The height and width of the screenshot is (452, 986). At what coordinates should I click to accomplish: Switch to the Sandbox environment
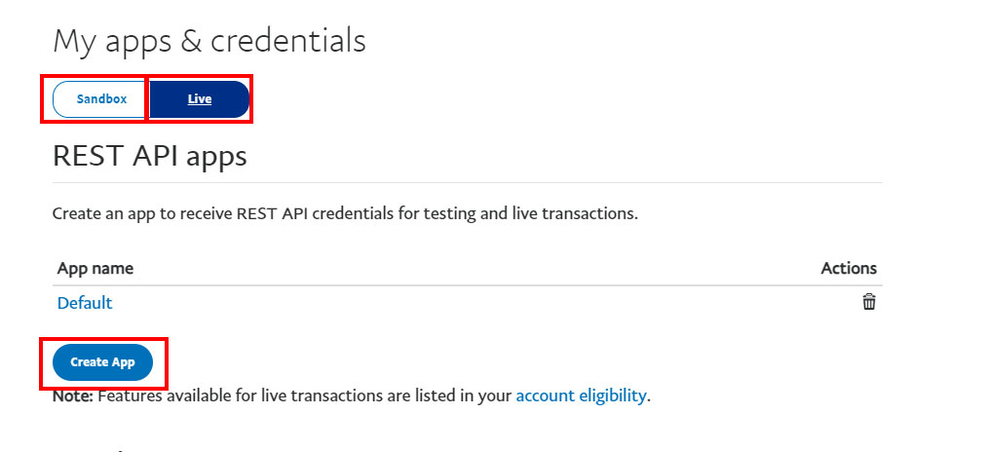[100, 99]
